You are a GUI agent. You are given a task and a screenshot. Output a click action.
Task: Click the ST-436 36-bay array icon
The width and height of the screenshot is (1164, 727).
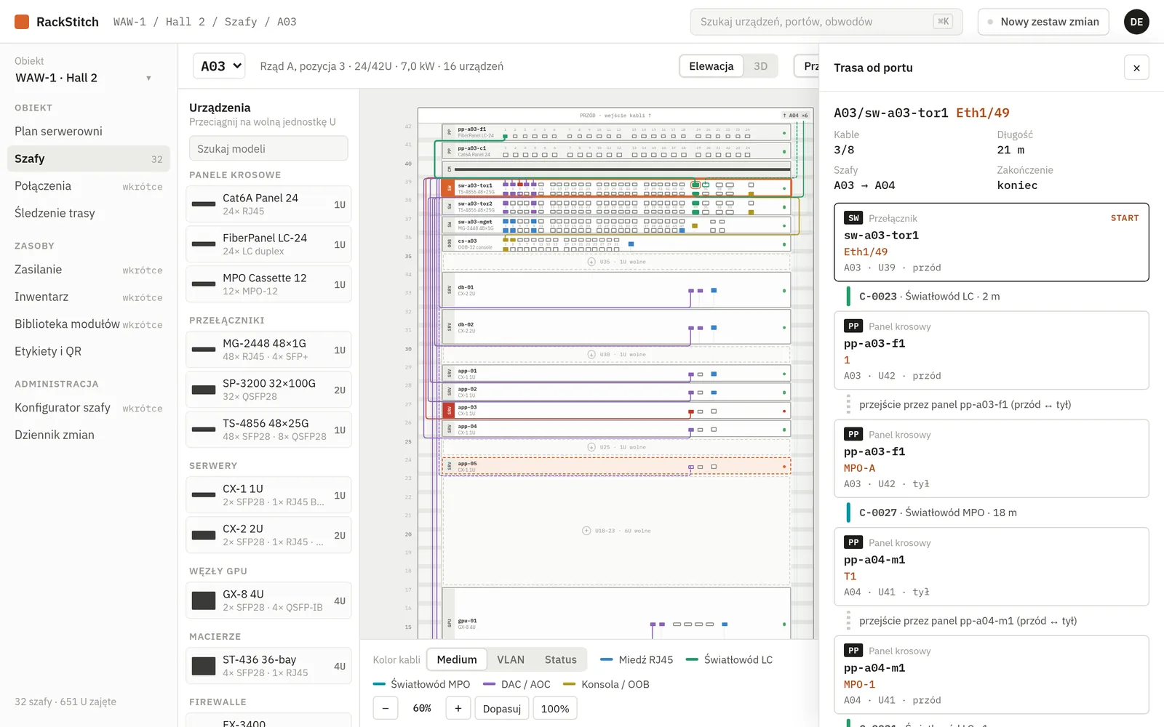pyautogui.click(x=204, y=666)
